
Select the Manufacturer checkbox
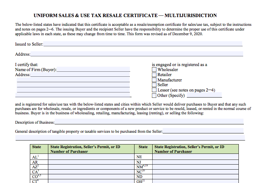(x=154, y=80)
